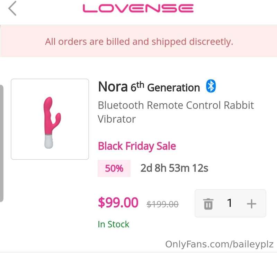The height and width of the screenshot is (253, 277).
Task: Tap the quantity number 1 field
Action: (x=230, y=203)
